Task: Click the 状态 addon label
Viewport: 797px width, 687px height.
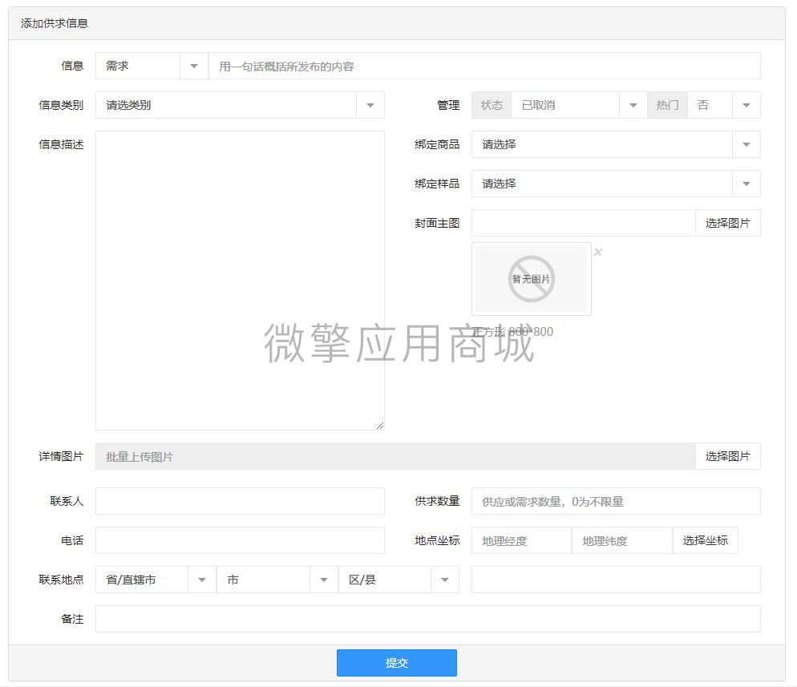Action: [492, 105]
